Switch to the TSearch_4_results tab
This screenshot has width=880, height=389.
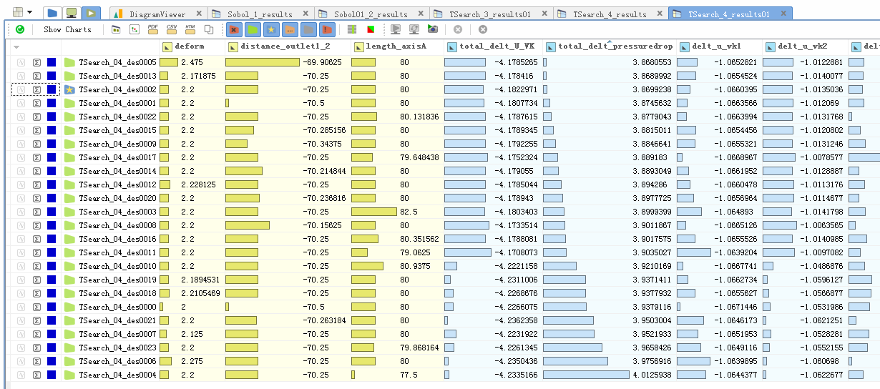pyautogui.click(x=610, y=14)
